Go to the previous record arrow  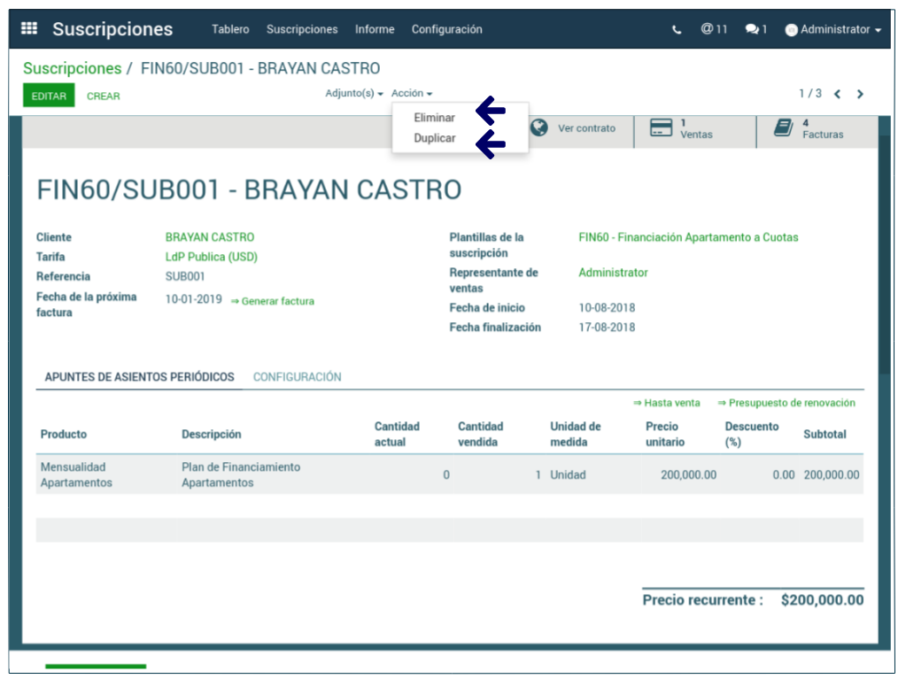[x=837, y=94]
